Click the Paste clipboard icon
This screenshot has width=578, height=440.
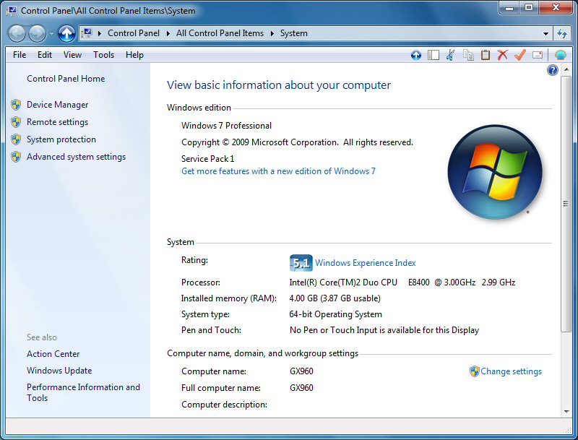click(486, 55)
